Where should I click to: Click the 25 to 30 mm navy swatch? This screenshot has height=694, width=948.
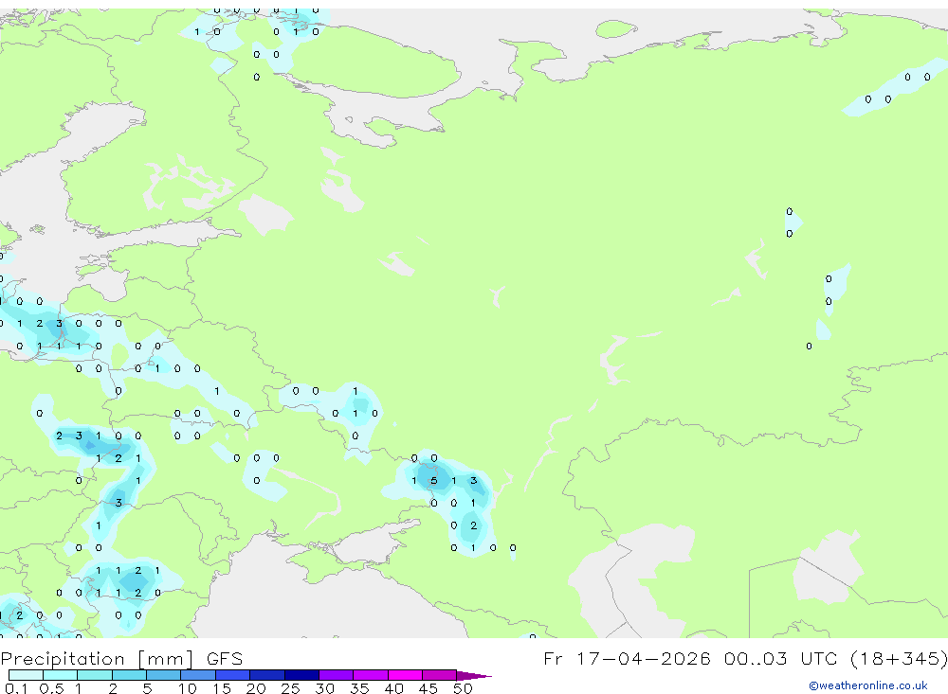(x=301, y=675)
